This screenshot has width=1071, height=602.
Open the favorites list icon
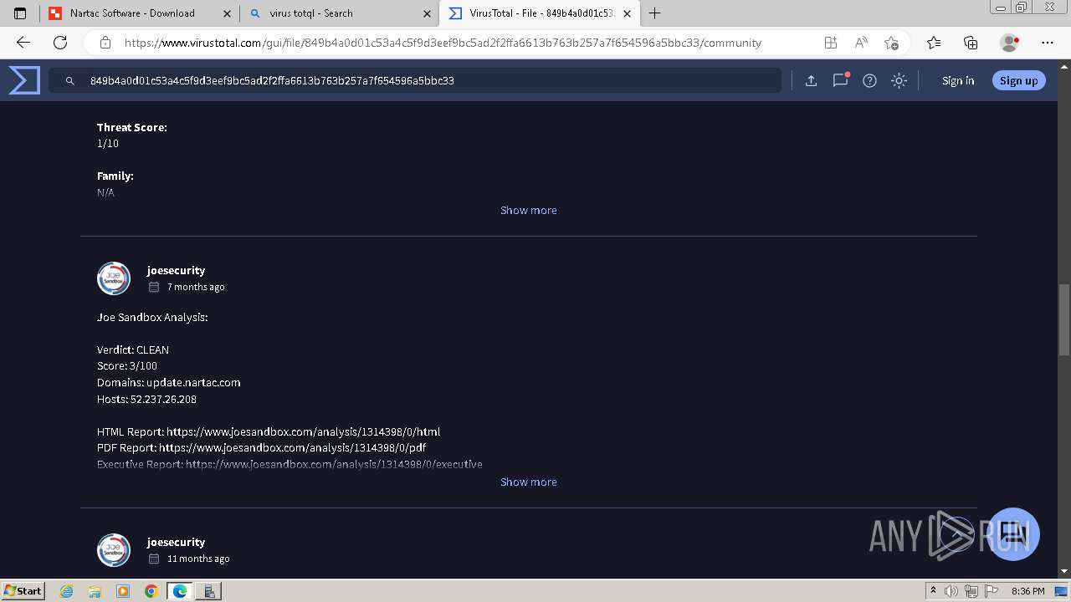[934, 43]
